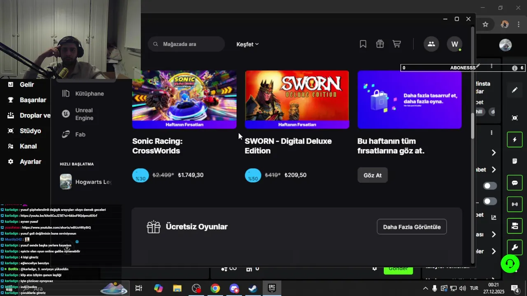Click the %50 discount badge
Image resolution: width=527 pixels, height=296 pixels.
[x=253, y=175]
